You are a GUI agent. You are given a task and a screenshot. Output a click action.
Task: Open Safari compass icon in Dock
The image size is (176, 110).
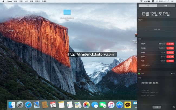28,105
